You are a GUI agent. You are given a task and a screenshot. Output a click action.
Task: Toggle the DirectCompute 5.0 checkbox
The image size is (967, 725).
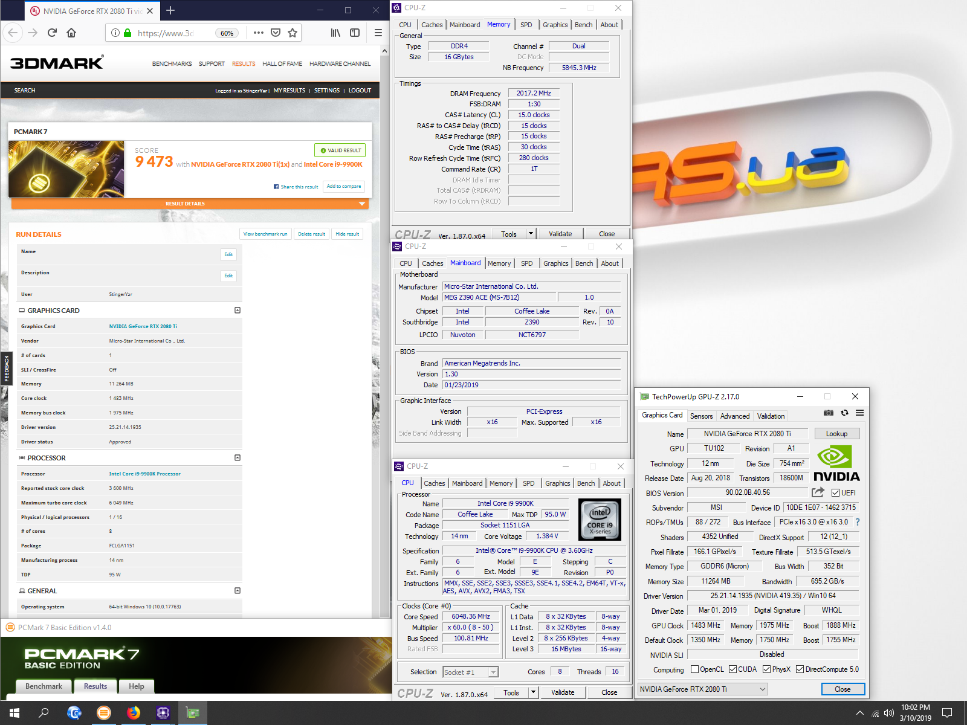click(x=800, y=669)
